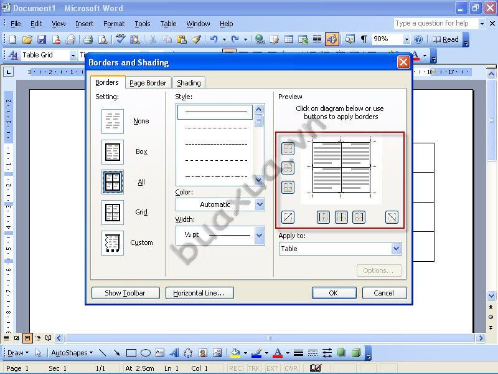Click the Font Color red A swatch
The width and height of the screenshot is (498, 374).
coord(278,353)
